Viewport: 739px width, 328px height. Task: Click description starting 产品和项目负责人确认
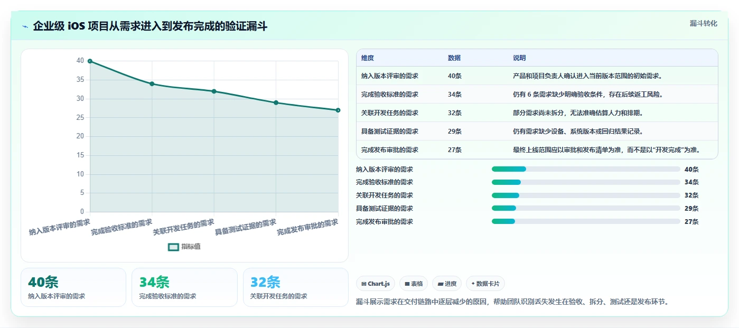[587, 76]
